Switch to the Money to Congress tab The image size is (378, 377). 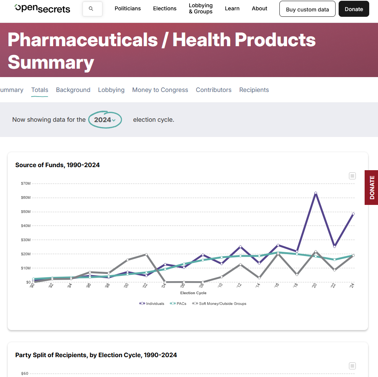(160, 90)
